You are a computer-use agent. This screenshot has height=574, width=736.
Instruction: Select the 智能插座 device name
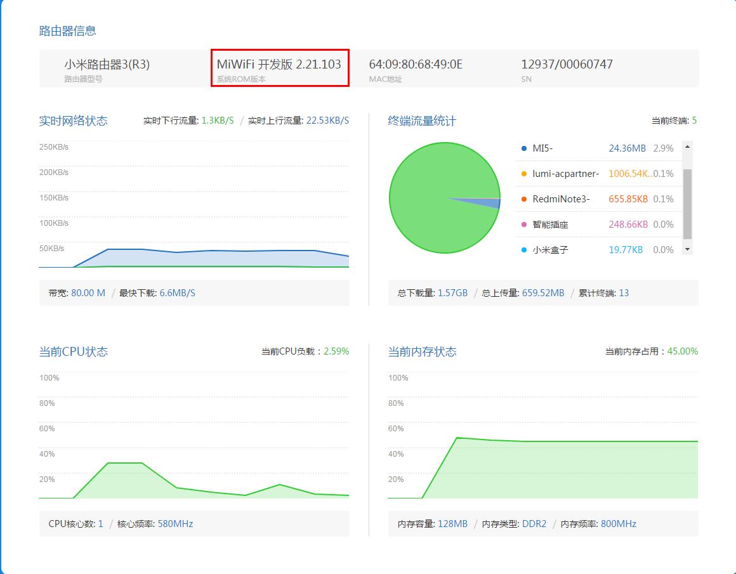(x=550, y=225)
